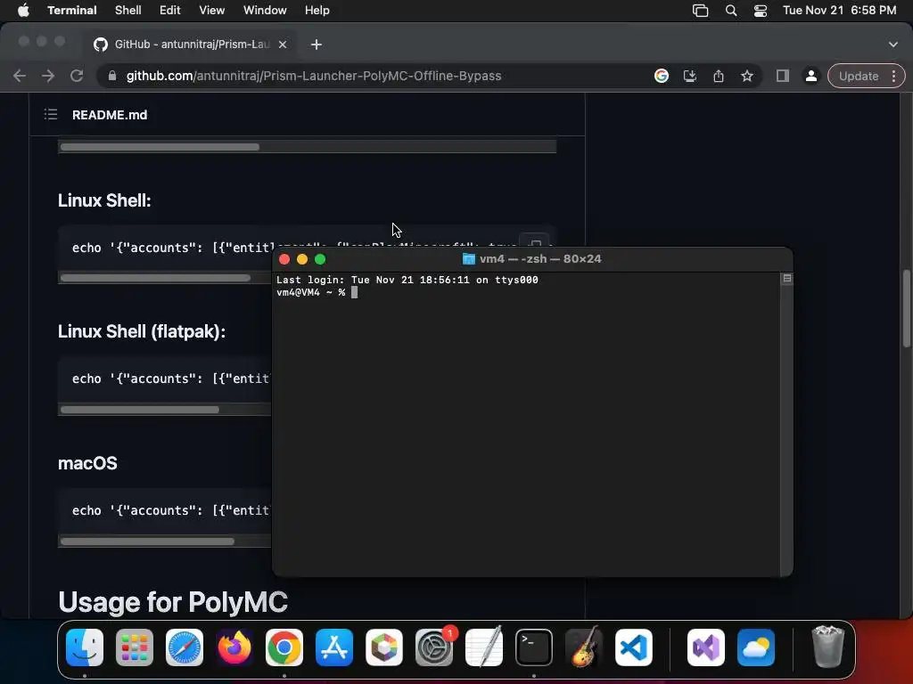This screenshot has width=913, height=684.
Task: Open Prism Launcher from the Dock
Action: [x=384, y=647]
